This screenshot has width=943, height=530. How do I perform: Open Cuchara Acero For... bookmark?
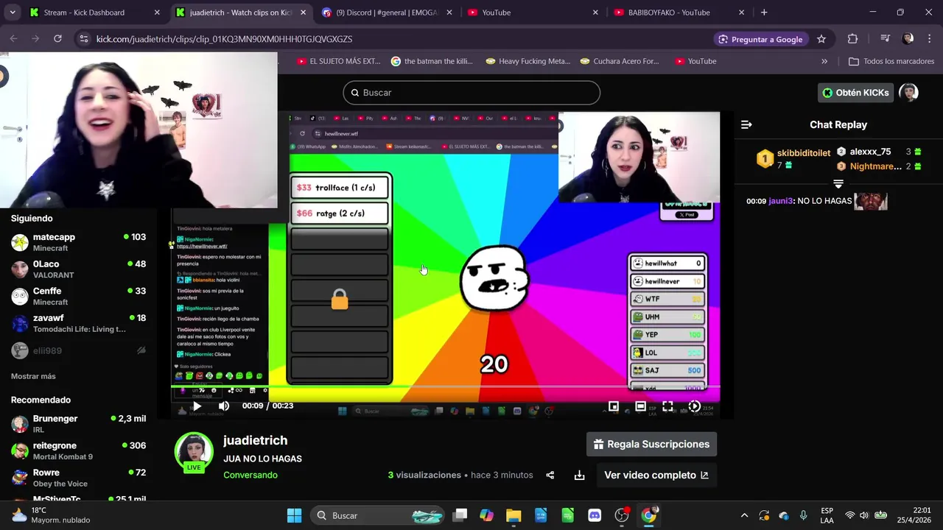tap(620, 61)
